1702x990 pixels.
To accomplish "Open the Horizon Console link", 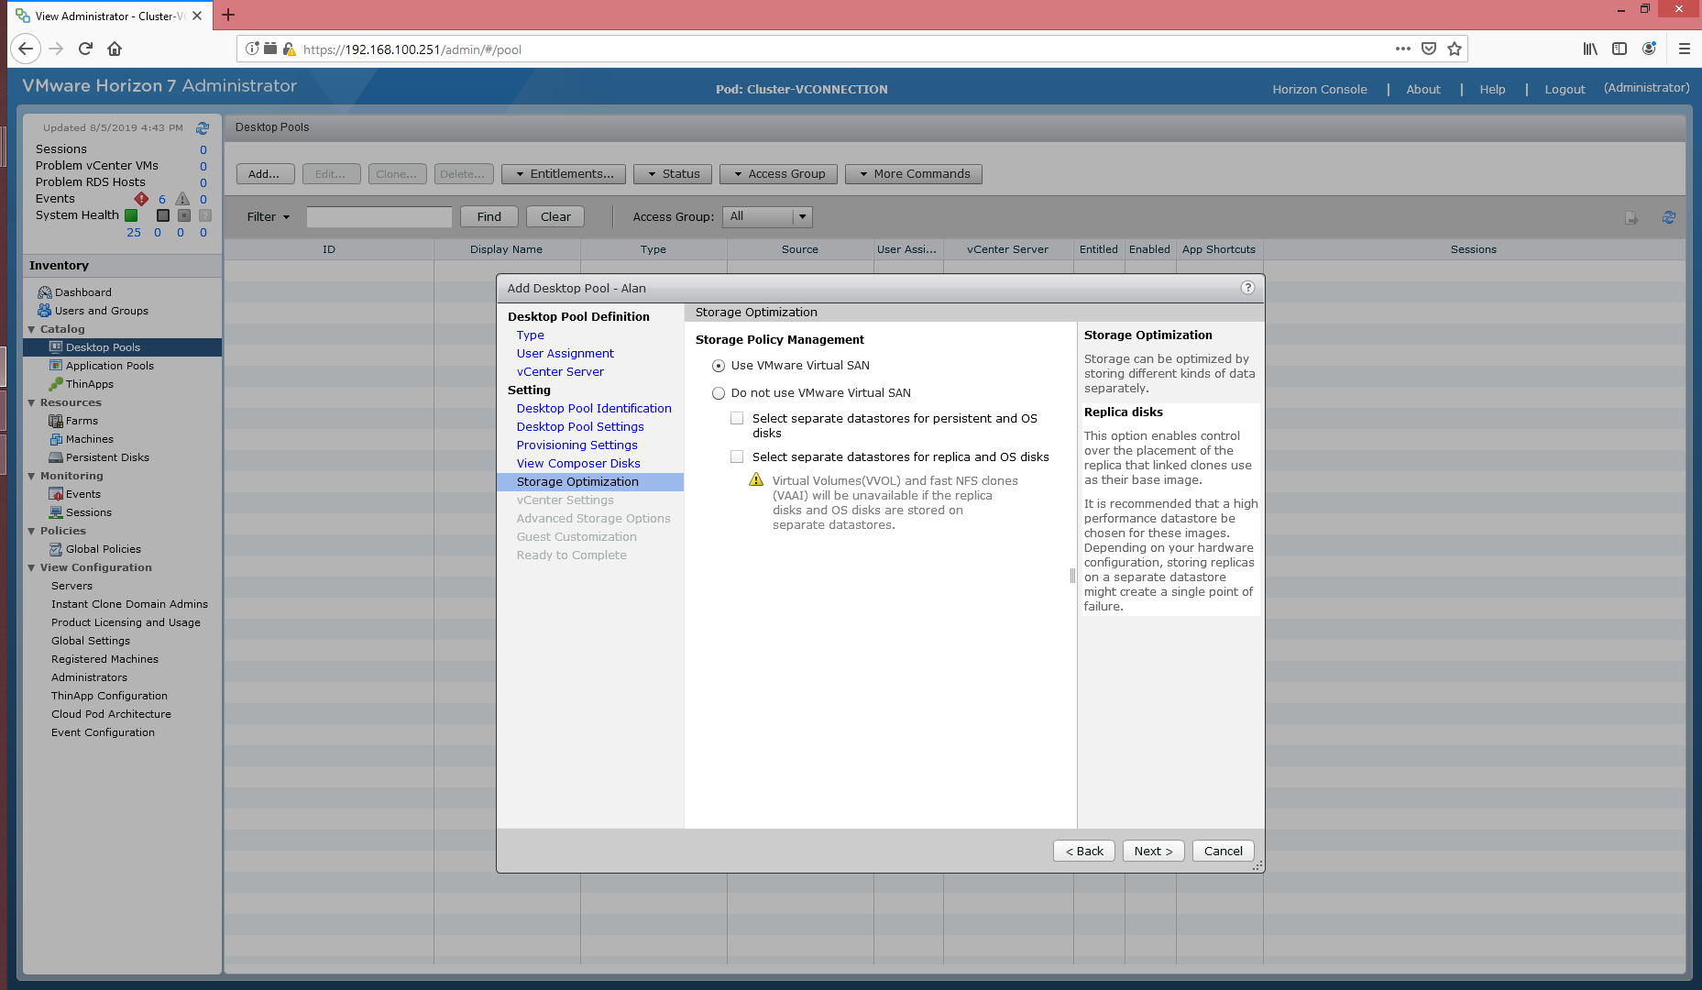I will [x=1319, y=90].
